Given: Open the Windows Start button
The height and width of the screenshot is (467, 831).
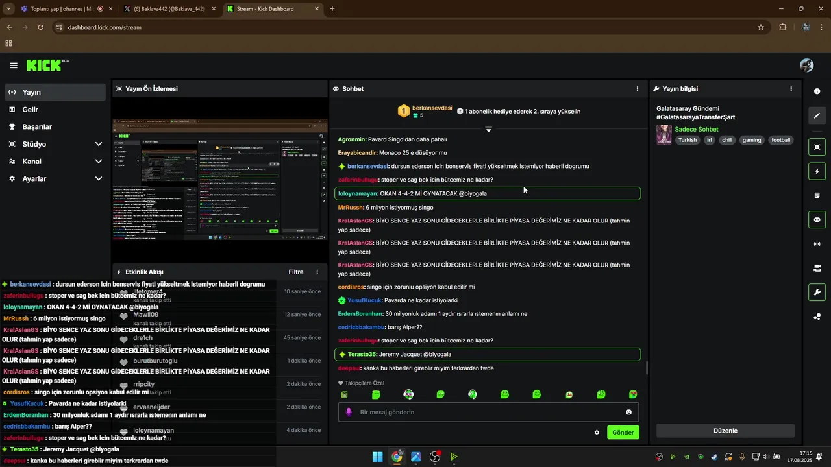Looking at the screenshot, I should 377,457.
